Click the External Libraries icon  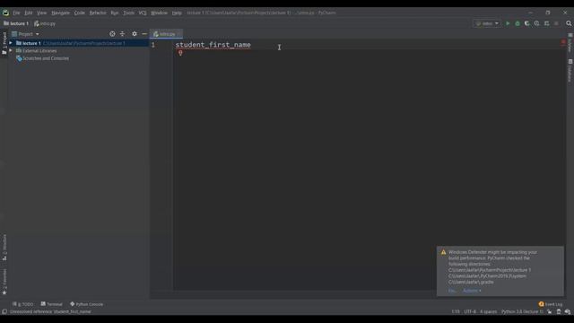pyautogui.click(x=19, y=50)
